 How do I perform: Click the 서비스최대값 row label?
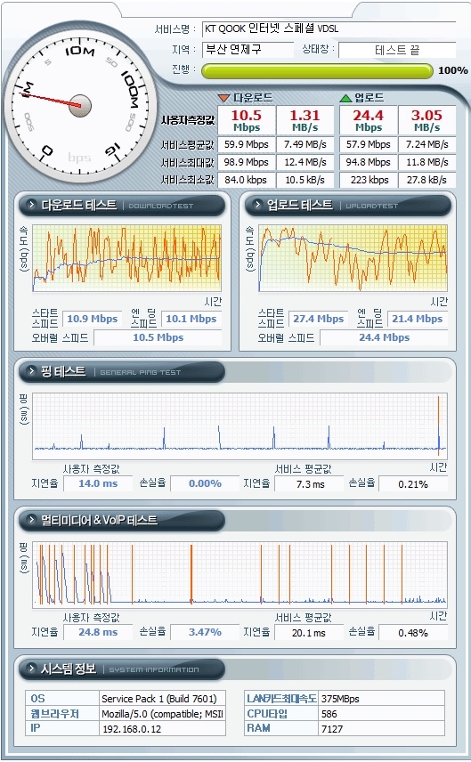188,162
